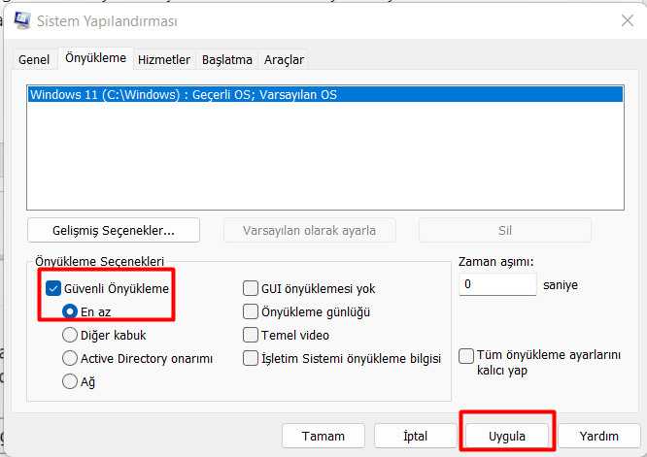Screen dimensions: 647x457
Task: Close the Sistem Yapılandırması dialog
Action: (x=628, y=20)
